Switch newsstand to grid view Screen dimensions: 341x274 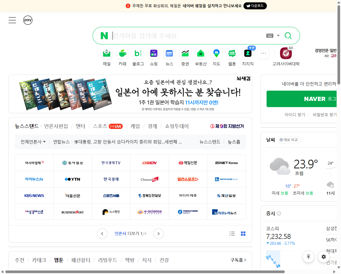[243, 234]
